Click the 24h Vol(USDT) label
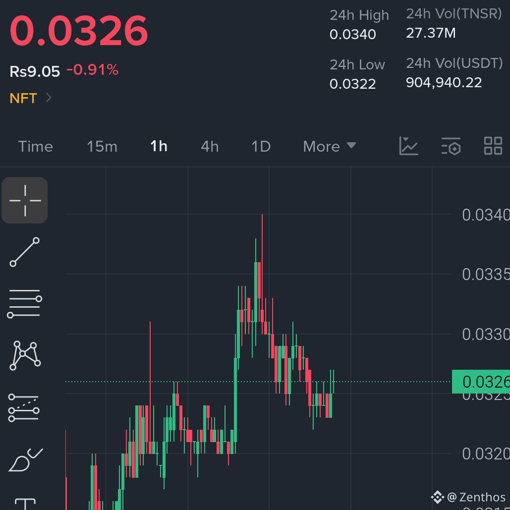The height and width of the screenshot is (510, 510). pyautogui.click(x=454, y=63)
